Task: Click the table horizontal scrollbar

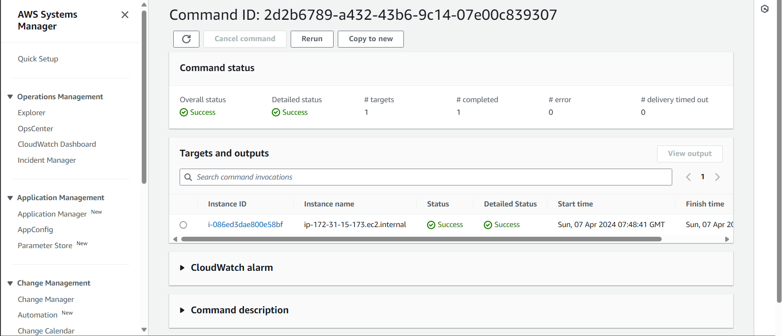Action: tap(421, 239)
